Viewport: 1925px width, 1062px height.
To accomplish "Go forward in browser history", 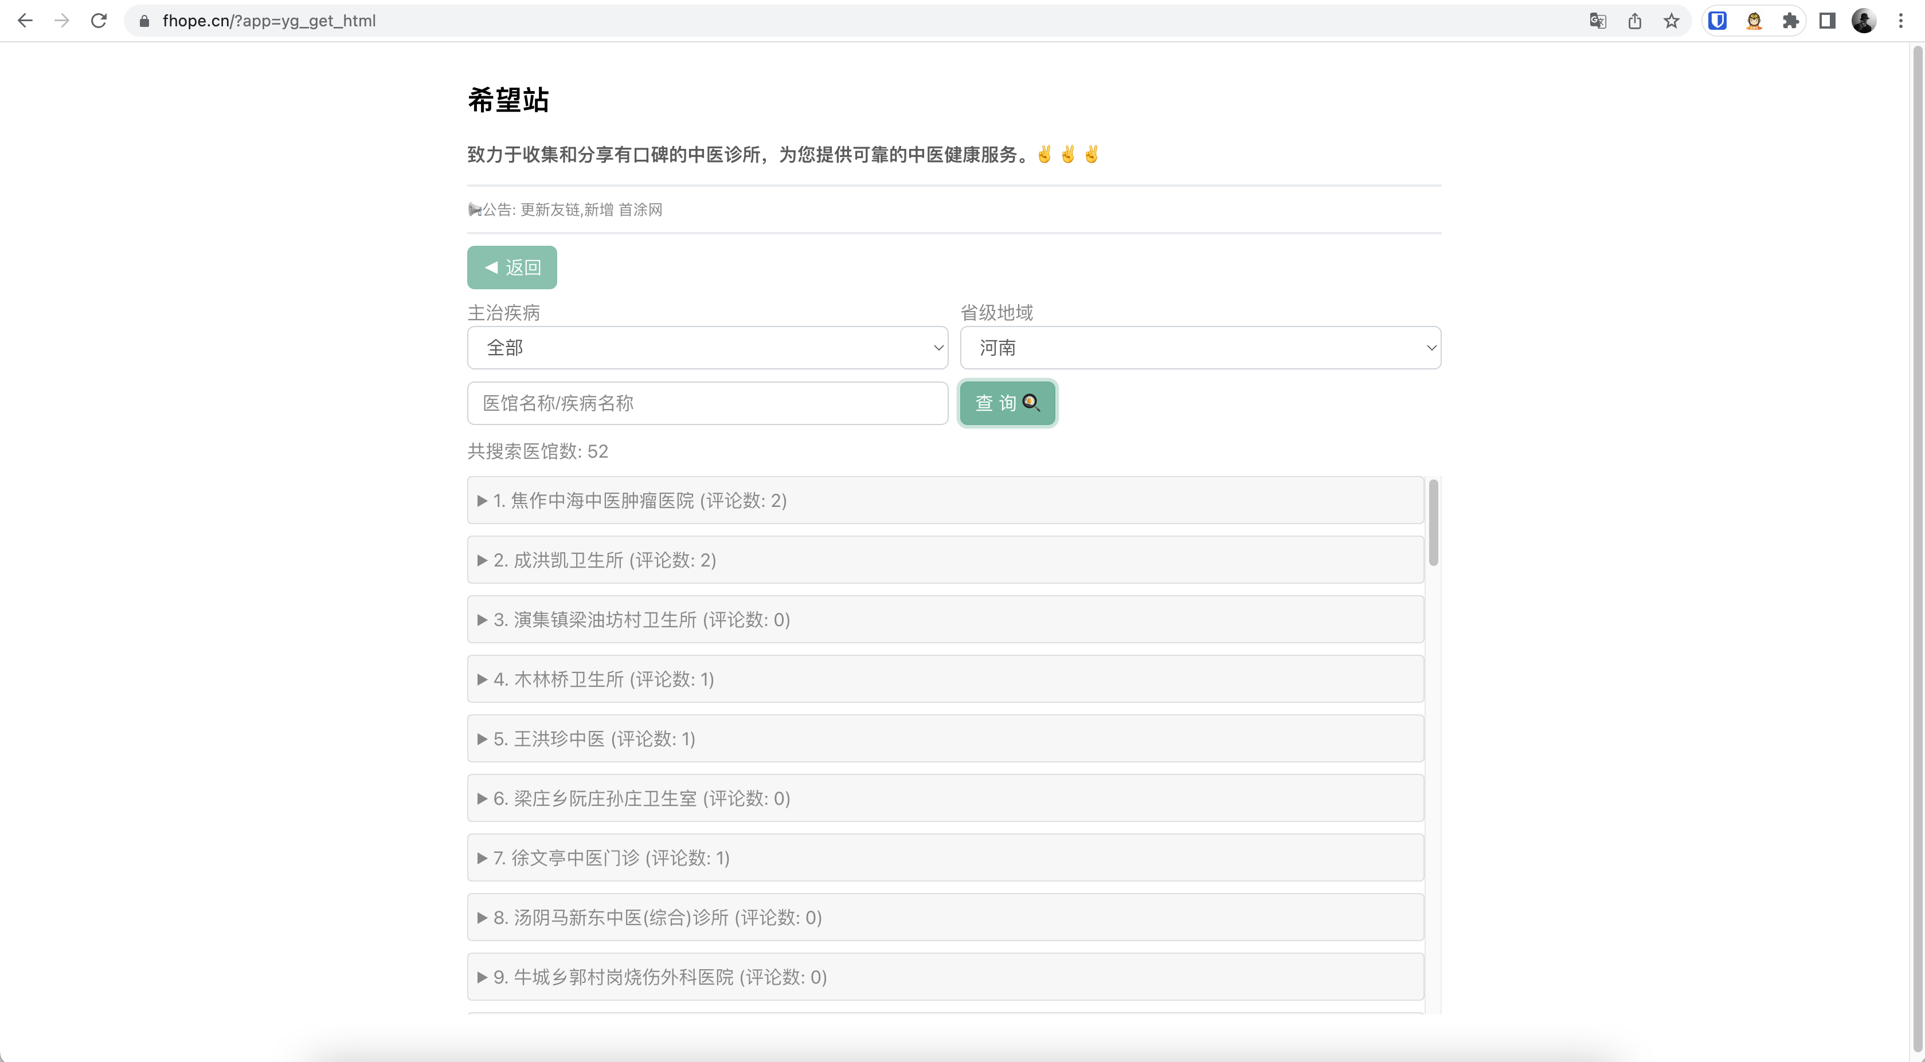I will pyautogui.click(x=62, y=21).
